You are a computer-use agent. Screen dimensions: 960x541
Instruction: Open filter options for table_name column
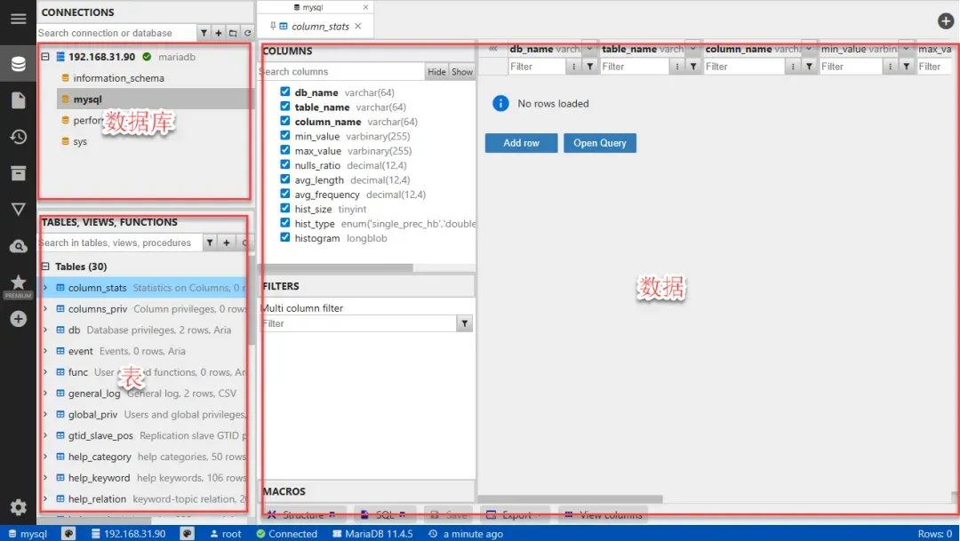pos(693,67)
